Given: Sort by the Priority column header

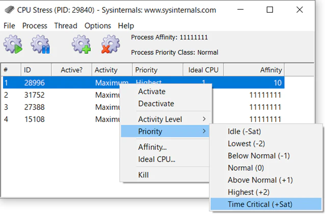Looking at the screenshot, I should 158,70.
